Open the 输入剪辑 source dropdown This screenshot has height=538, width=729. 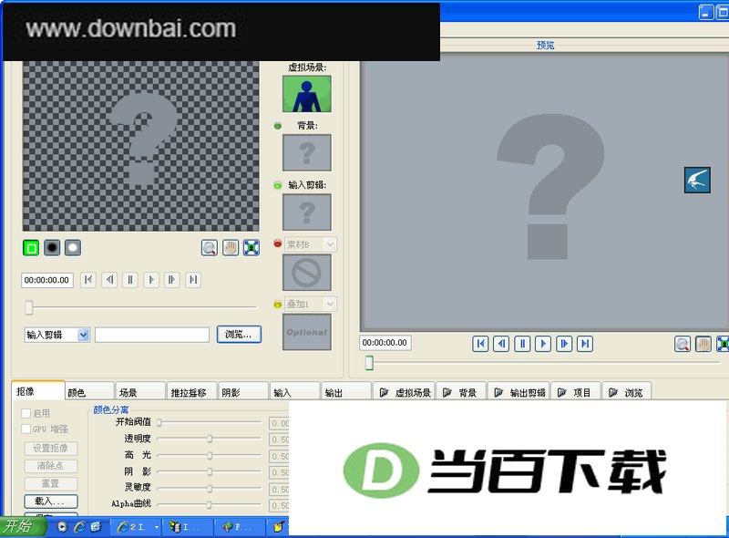coord(83,335)
